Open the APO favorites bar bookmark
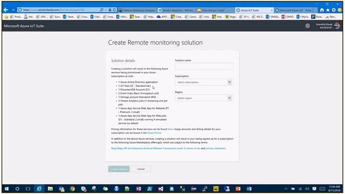The height and width of the screenshot is (194, 345). (163, 17)
